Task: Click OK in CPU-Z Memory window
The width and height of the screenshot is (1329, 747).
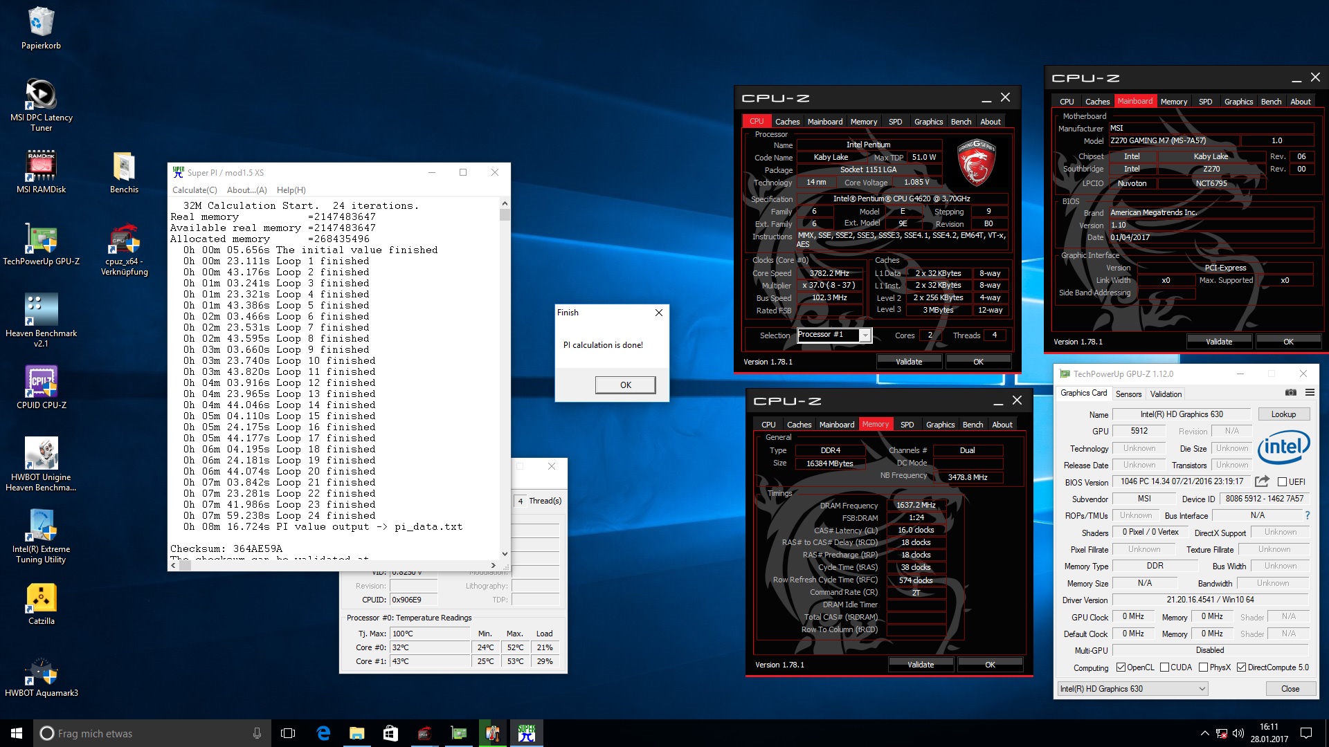Action: point(990,665)
